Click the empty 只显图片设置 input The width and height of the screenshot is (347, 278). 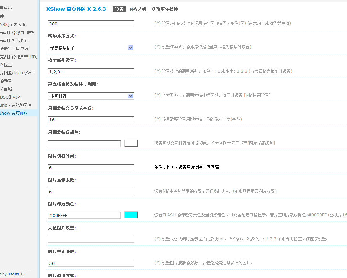[x=90, y=239]
